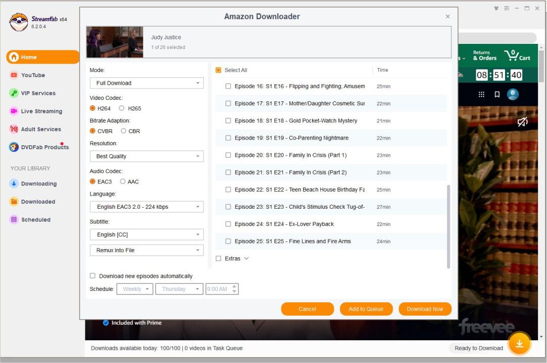The width and height of the screenshot is (547, 363).
Task: Check Episode 16 Flipping and Fighting
Action: [228, 86]
